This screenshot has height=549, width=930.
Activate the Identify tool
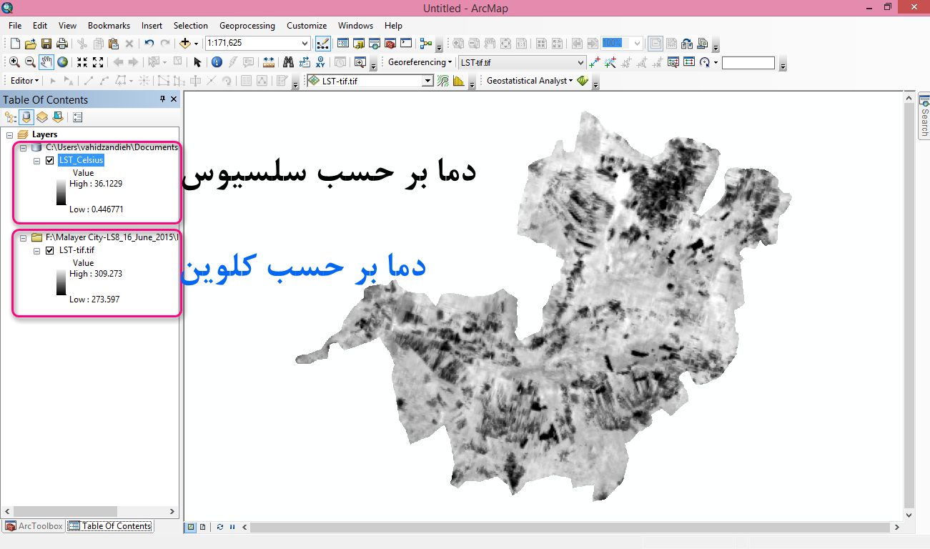217,62
